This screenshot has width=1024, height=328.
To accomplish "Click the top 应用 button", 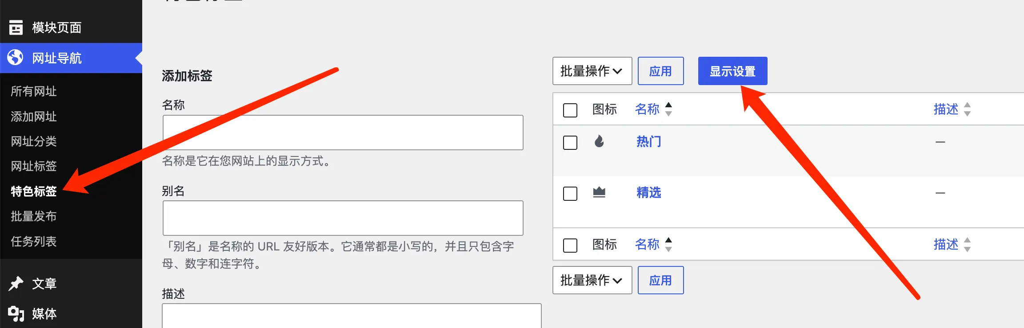I will tap(660, 71).
